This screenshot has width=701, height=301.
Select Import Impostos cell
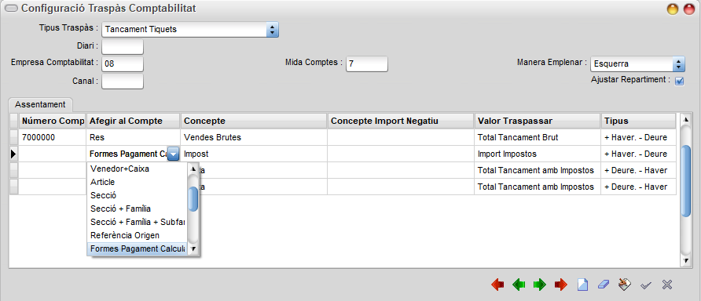[x=538, y=154]
